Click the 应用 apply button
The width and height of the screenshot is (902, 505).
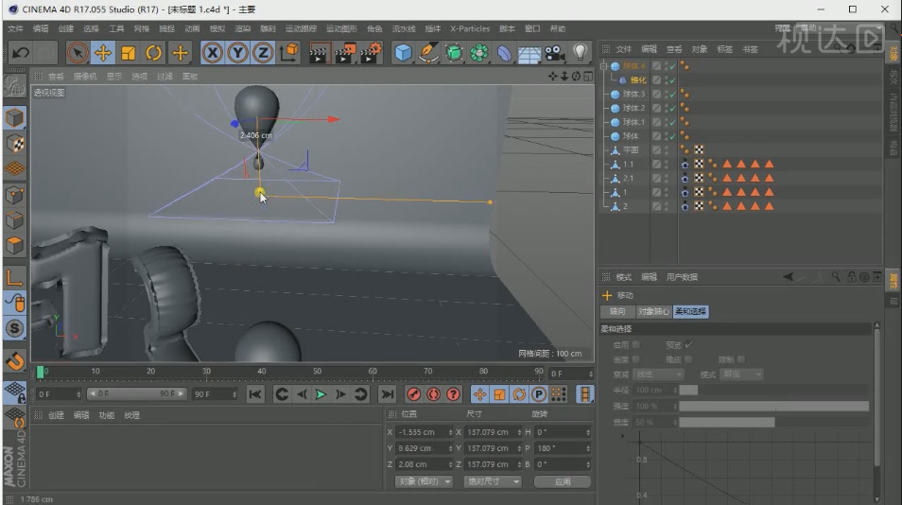pos(562,481)
